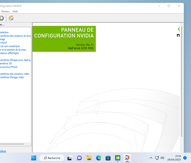The height and width of the screenshot is (163, 191).
Task: Open File Explorer from the taskbar
Action: [x=89, y=158]
